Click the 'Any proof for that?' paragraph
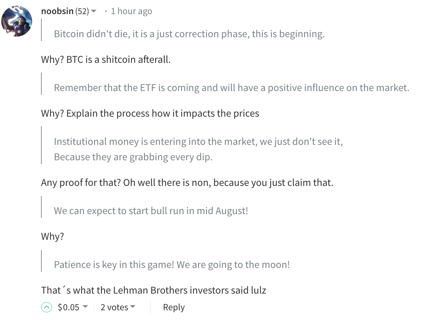This screenshot has height=325, width=441. (187, 183)
